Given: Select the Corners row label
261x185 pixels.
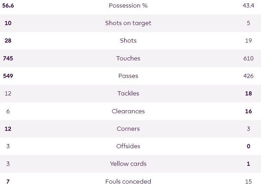Looking at the screenshot, I should pyautogui.click(x=128, y=129).
